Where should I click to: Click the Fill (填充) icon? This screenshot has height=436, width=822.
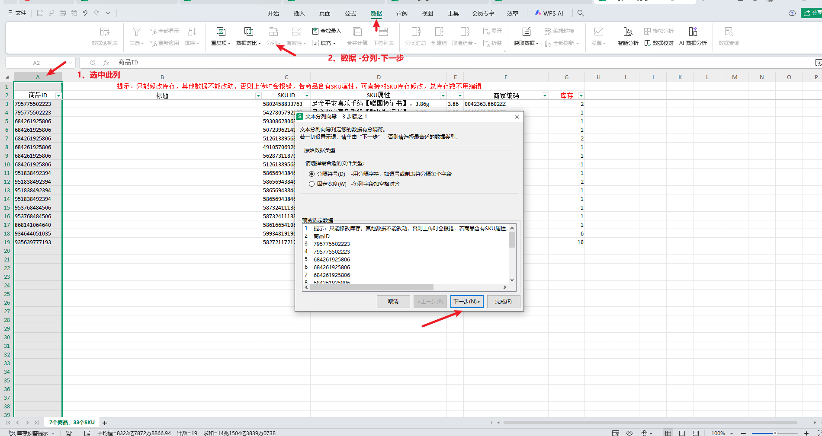click(315, 43)
